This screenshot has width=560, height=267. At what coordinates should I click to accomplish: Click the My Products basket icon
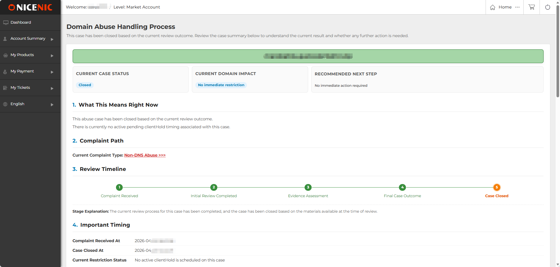[x=5, y=55]
